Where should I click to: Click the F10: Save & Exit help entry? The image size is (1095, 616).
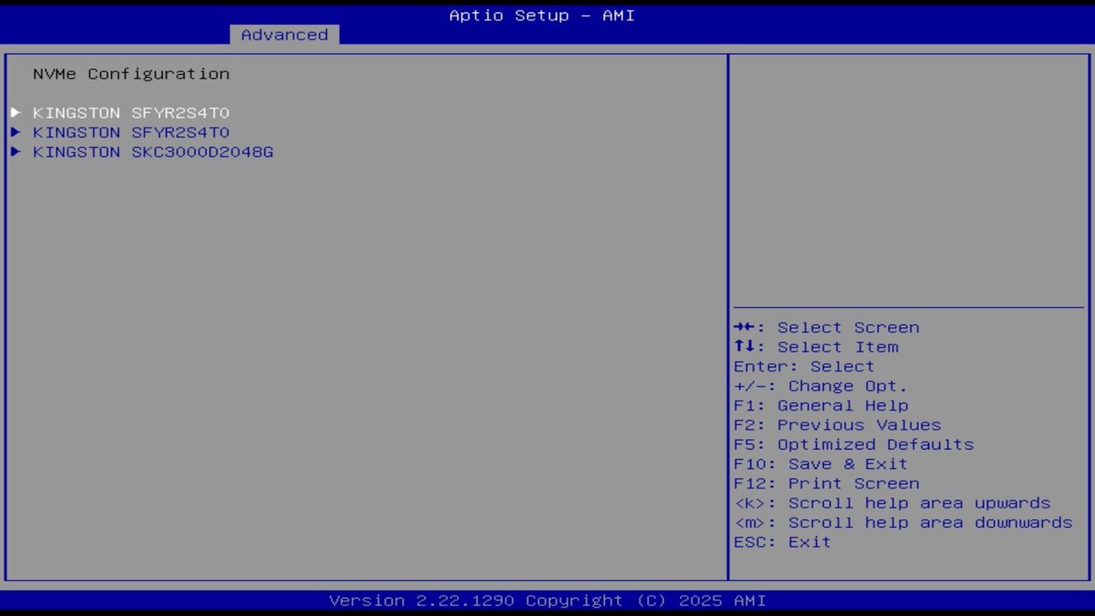point(819,463)
